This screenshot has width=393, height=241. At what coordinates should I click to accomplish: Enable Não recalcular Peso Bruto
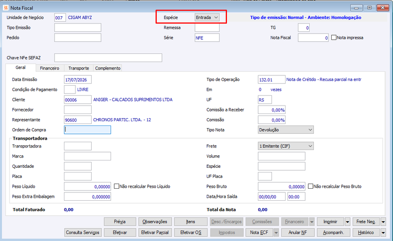tap(310, 186)
